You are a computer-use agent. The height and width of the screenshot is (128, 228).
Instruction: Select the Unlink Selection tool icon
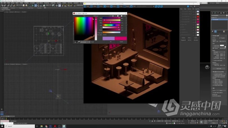11,6
